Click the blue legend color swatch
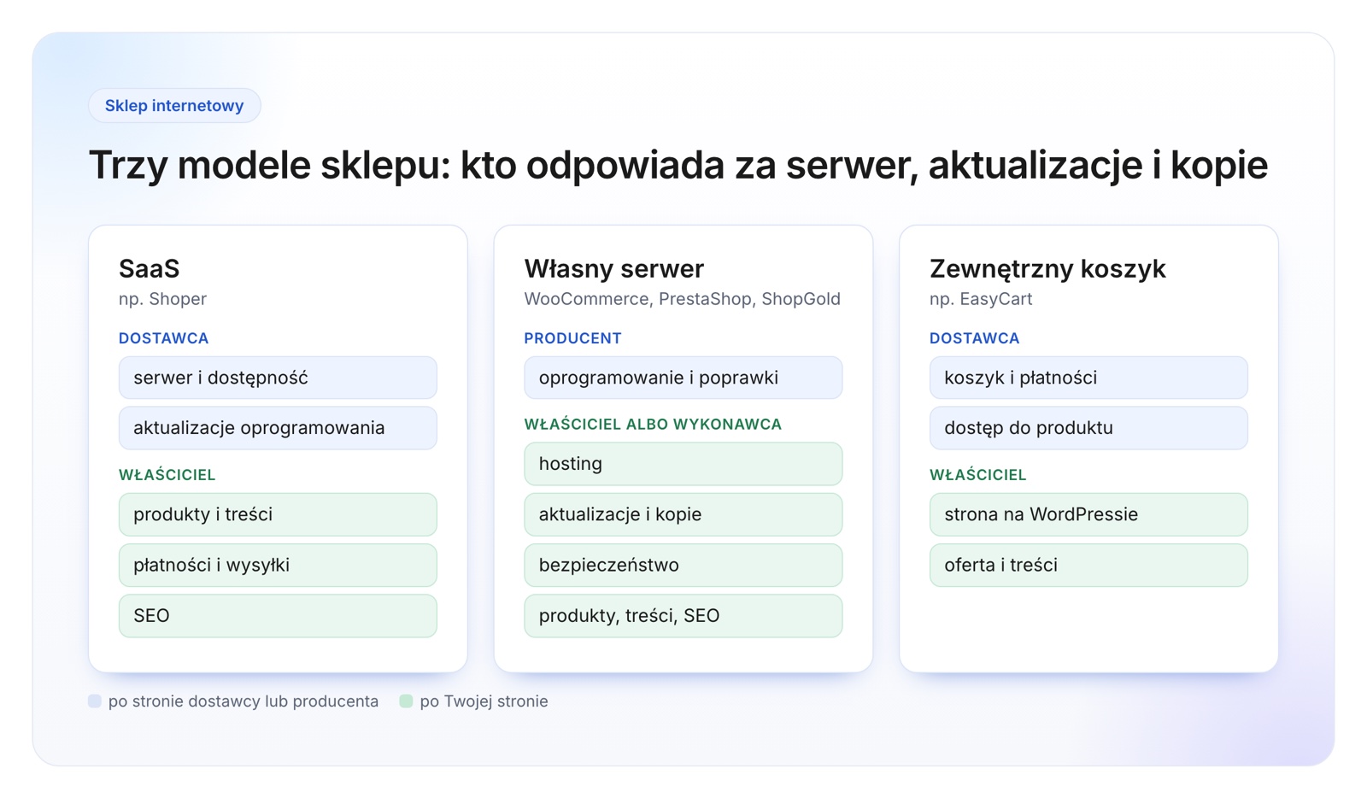This screenshot has width=1367, height=786. coord(95,701)
